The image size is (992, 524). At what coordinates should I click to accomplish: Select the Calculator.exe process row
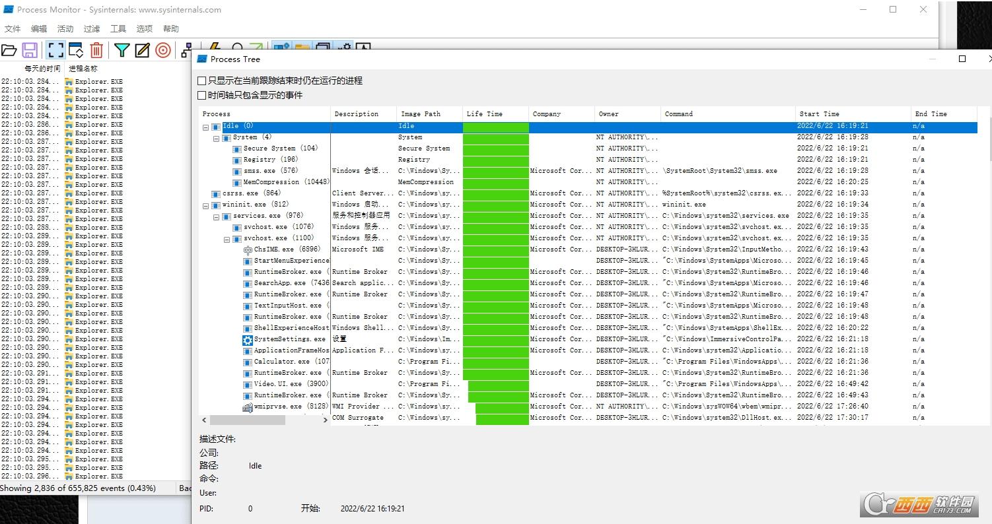click(291, 362)
